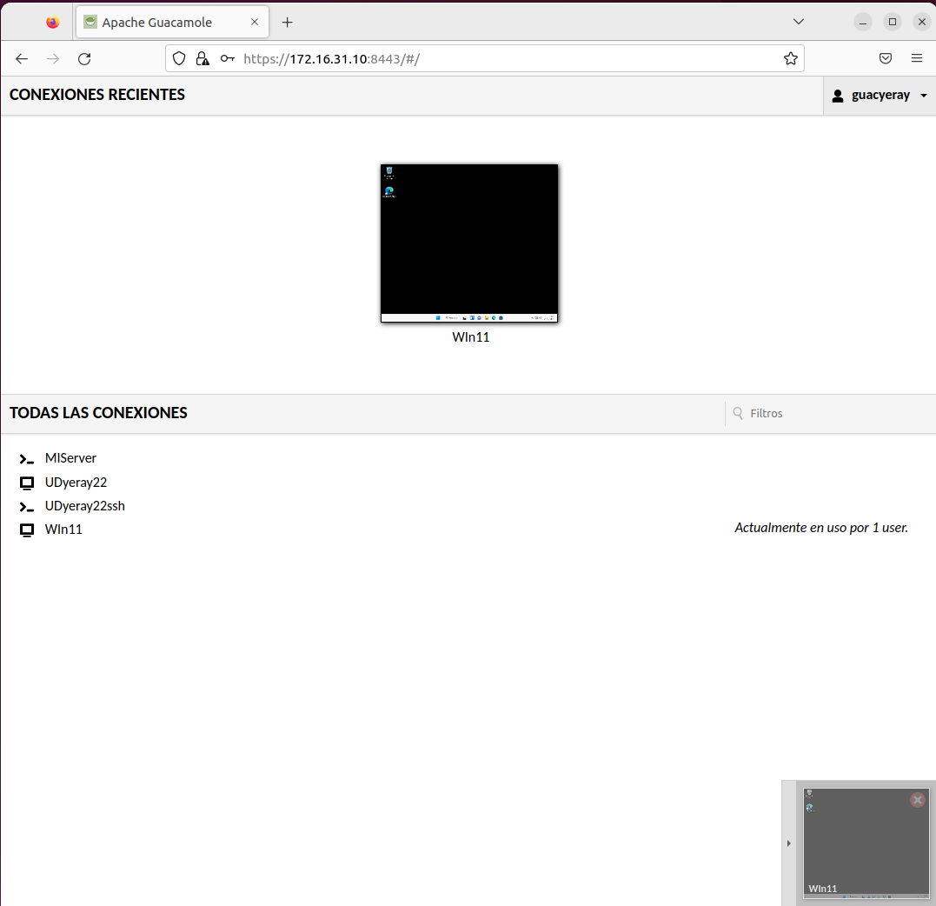Click the CONEXIONES RECIENTES heading
This screenshot has height=906, width=936.
(x=97, y=95)
